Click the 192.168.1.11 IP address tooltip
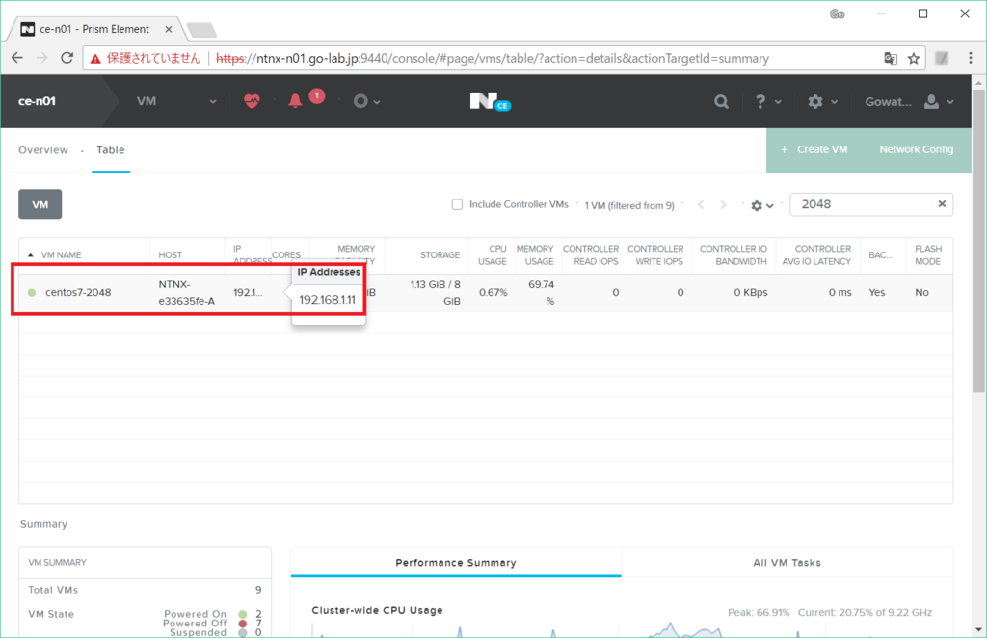 328,300
